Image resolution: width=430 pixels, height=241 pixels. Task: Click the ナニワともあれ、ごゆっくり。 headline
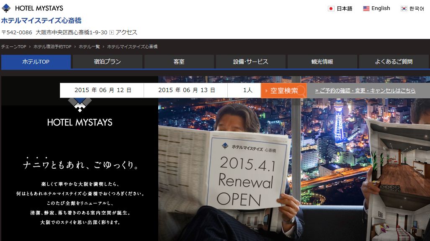click(x=80, y=164)
